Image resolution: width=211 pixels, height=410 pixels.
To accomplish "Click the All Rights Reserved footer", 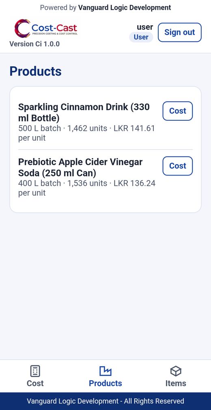I will 105,401.
